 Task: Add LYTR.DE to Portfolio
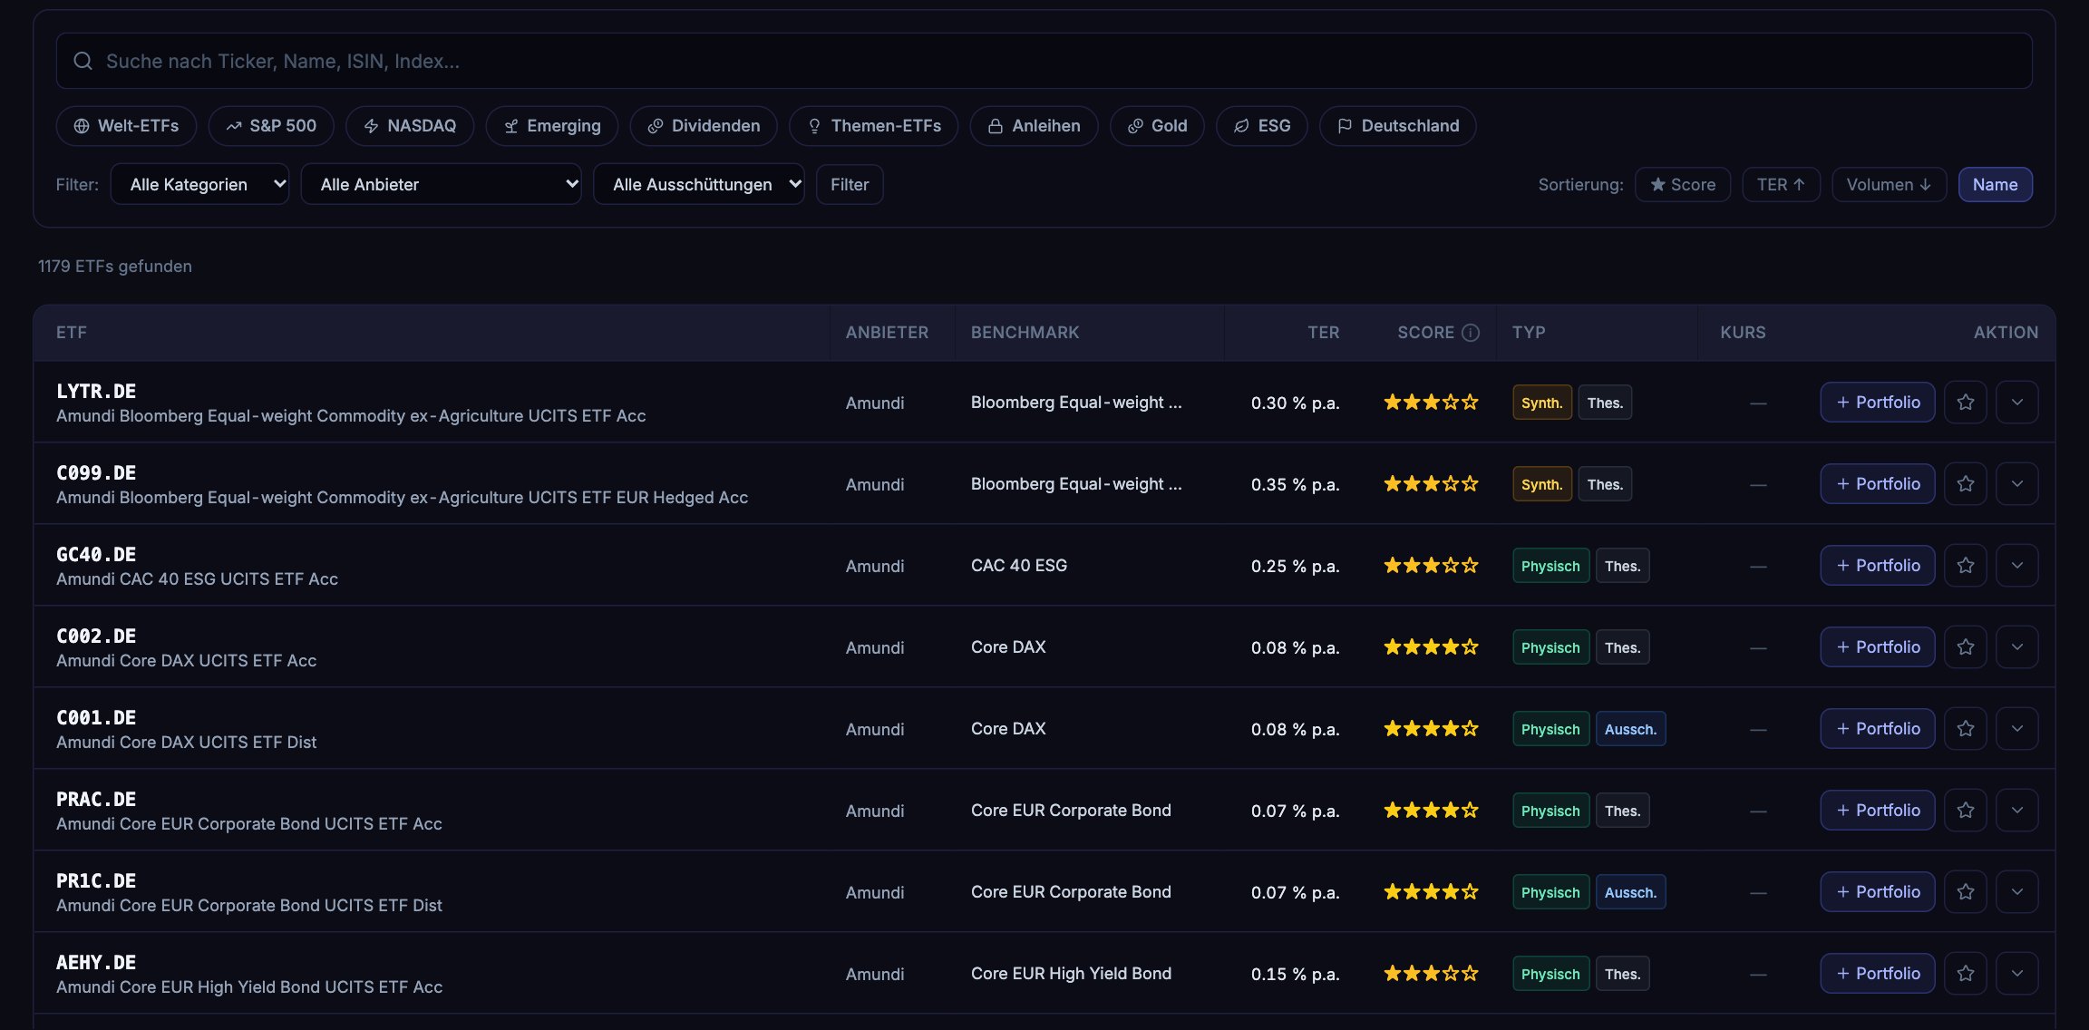pyautogui.click(x=1878, y=403)
